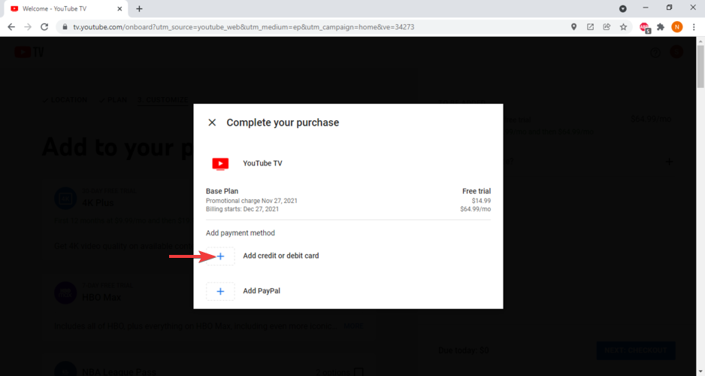Click the NEXT: CHECKOUT button
705x376 pixels.
(x=635, y=350)
